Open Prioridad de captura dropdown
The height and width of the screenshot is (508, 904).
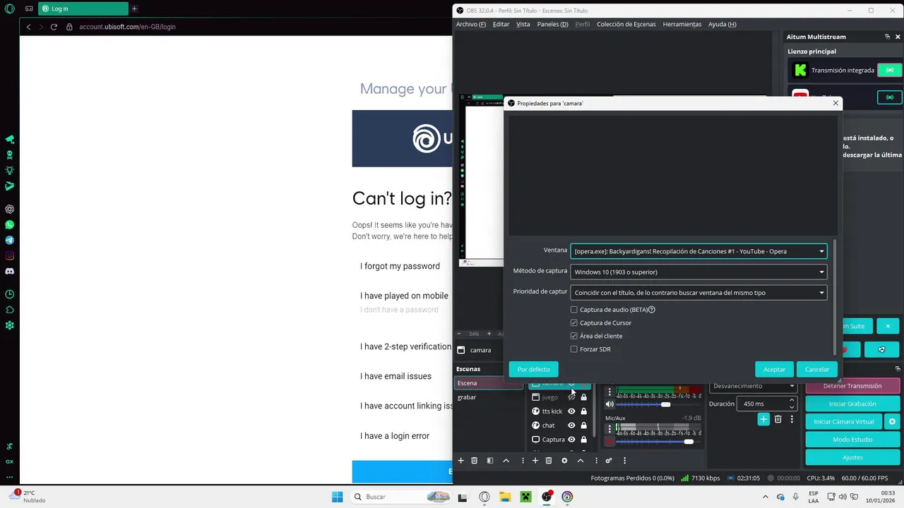(x=698, y=292)
